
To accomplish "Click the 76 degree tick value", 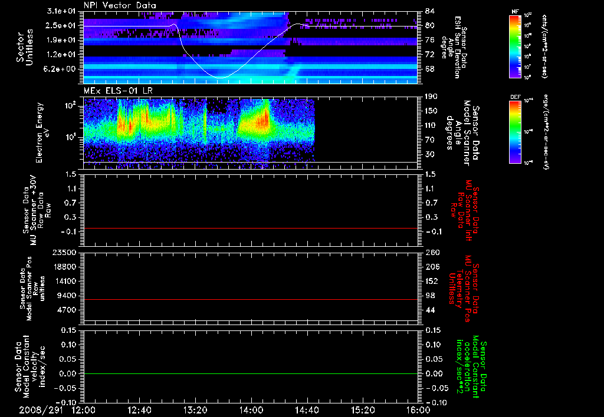I will pos(430,40).
